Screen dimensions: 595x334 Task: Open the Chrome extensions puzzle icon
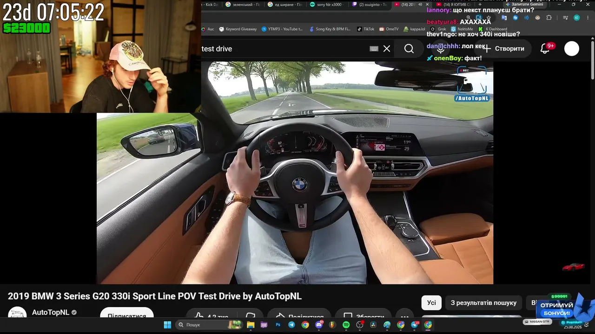pos(549,18)
